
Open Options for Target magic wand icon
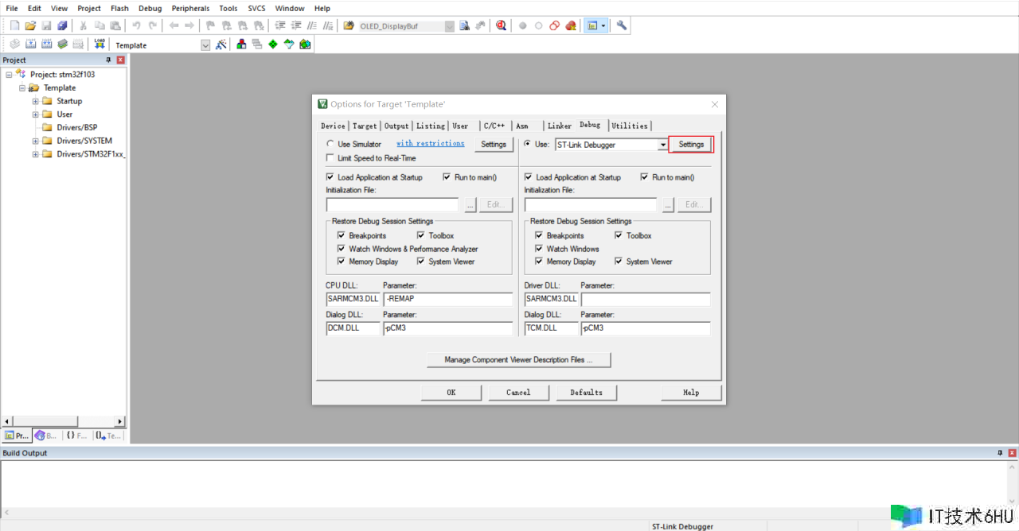click(221, 45)
